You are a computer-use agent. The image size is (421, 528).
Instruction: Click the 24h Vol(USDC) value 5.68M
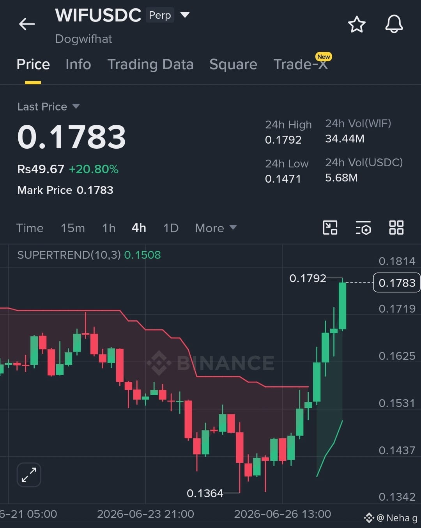(x=341, y=178)
